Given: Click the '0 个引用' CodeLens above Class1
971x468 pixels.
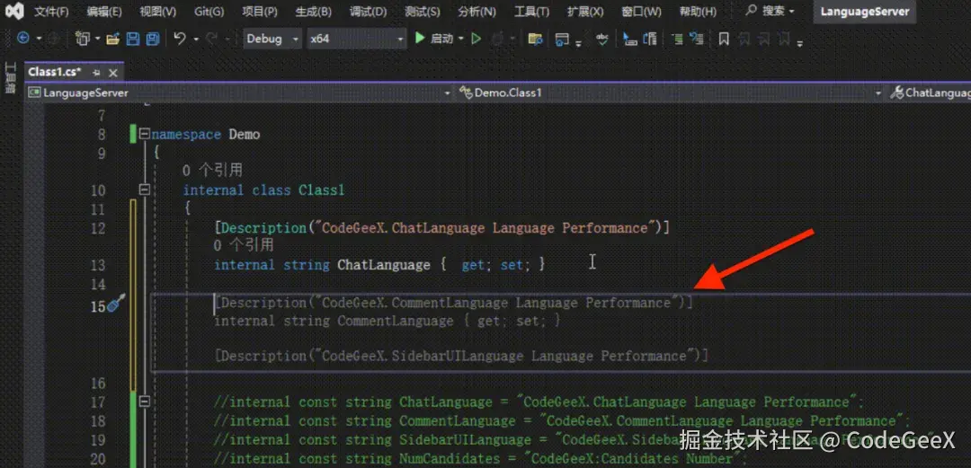Looking at the screenshot, I should (212, 171).
